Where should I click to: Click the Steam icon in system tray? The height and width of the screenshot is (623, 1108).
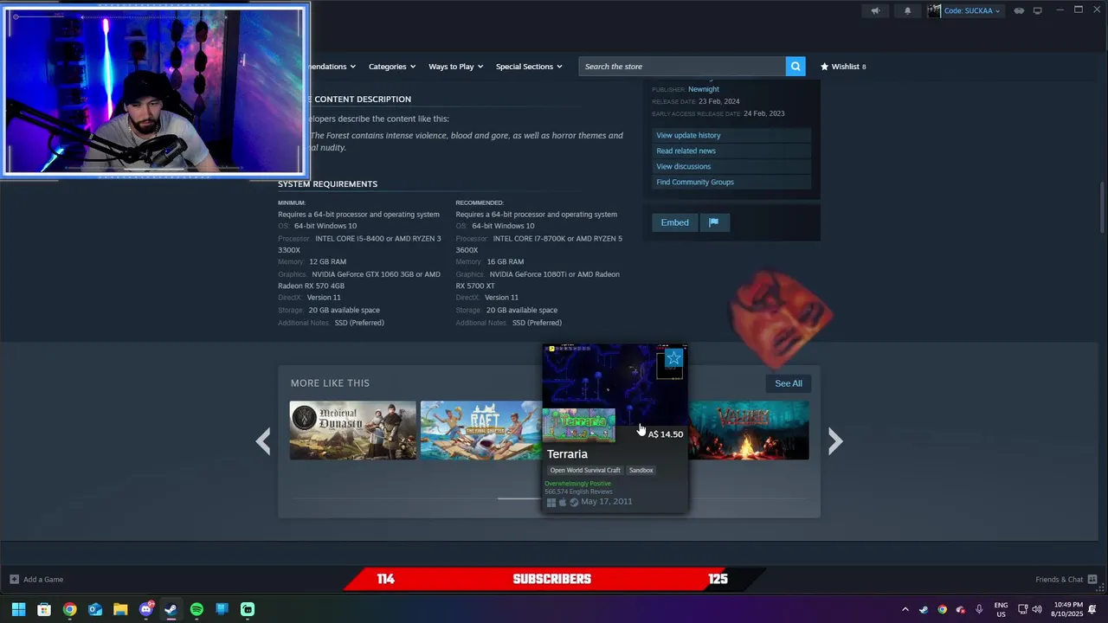(x=924, y=610)
